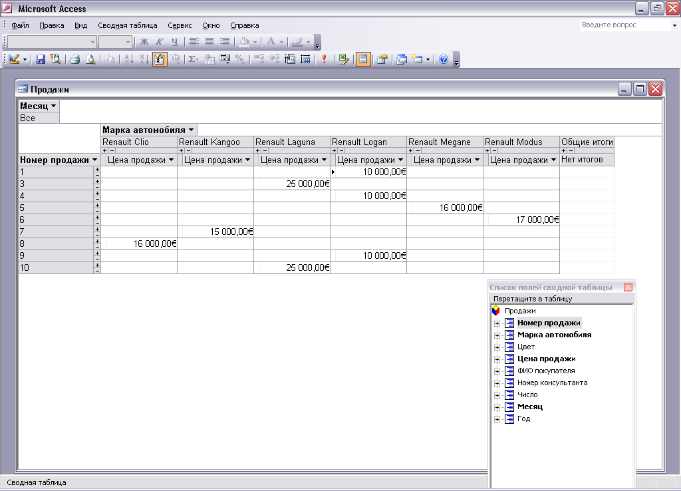
Task: Open the font name combo box
Action: [52, 42]
